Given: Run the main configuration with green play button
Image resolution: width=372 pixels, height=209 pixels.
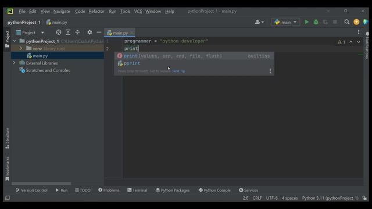Looking at the screenshot, I should 306,22.
